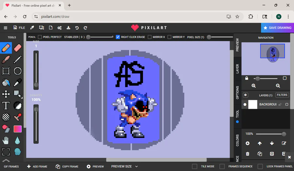Click the download icon
Screen dimensions: 294x171
point(69,28)
